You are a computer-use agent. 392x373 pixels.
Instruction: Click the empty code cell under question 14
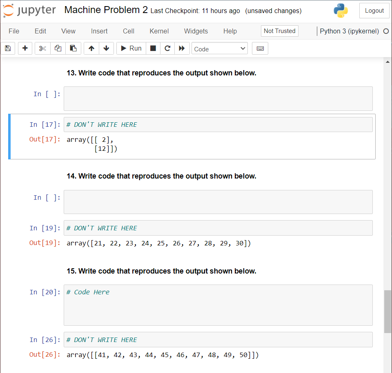click(x=218, y=202)
